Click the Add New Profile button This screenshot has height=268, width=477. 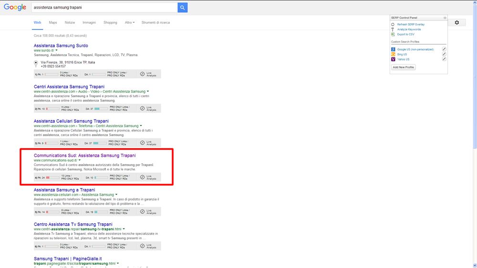point(404,67)
